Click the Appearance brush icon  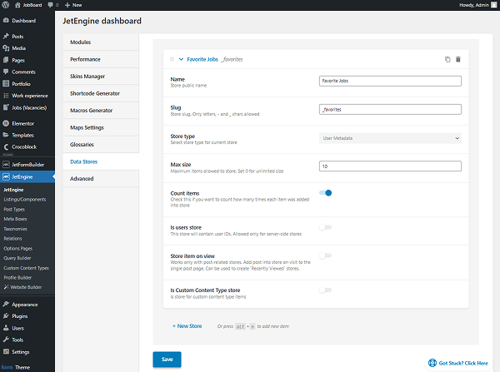[6, 304]
